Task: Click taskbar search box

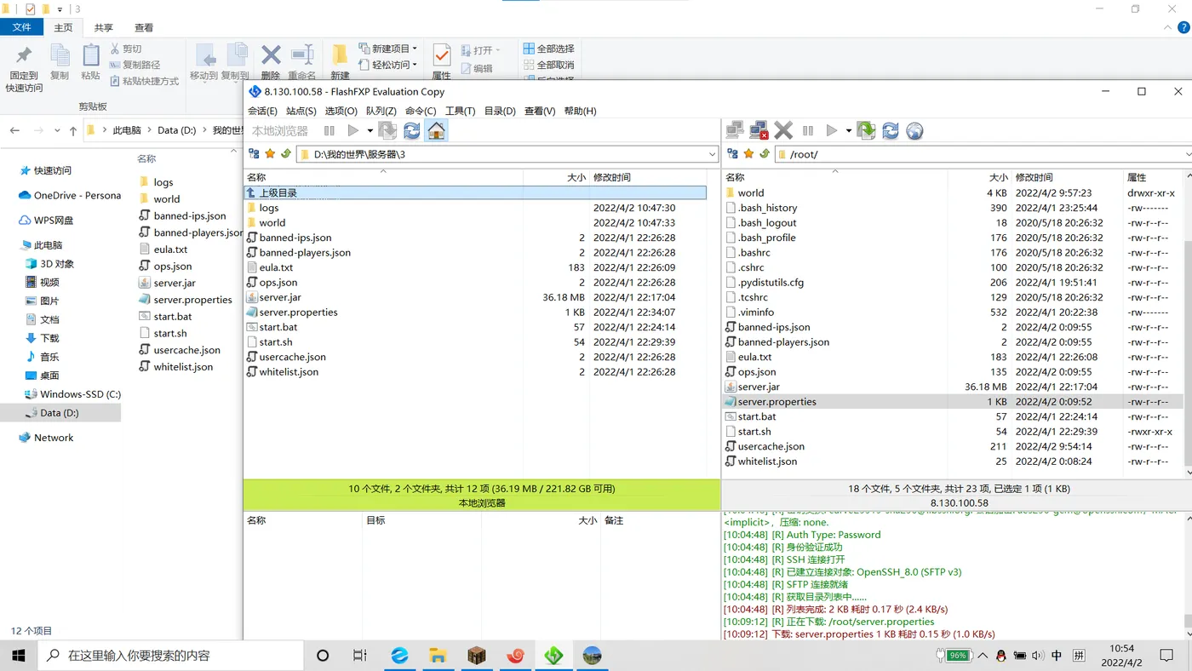Action: 170,656
